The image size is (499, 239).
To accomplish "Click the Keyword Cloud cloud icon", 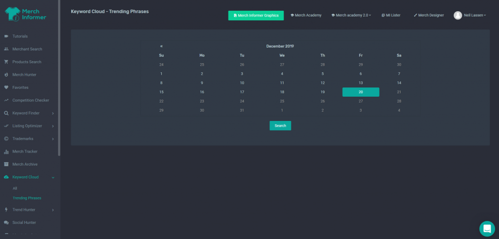I will pos(6,177).
